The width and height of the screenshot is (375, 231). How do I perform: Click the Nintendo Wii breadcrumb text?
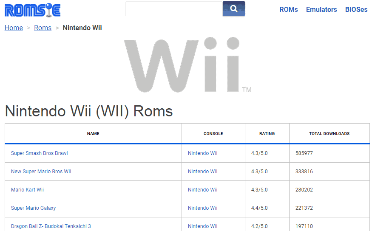coord(82,28)
